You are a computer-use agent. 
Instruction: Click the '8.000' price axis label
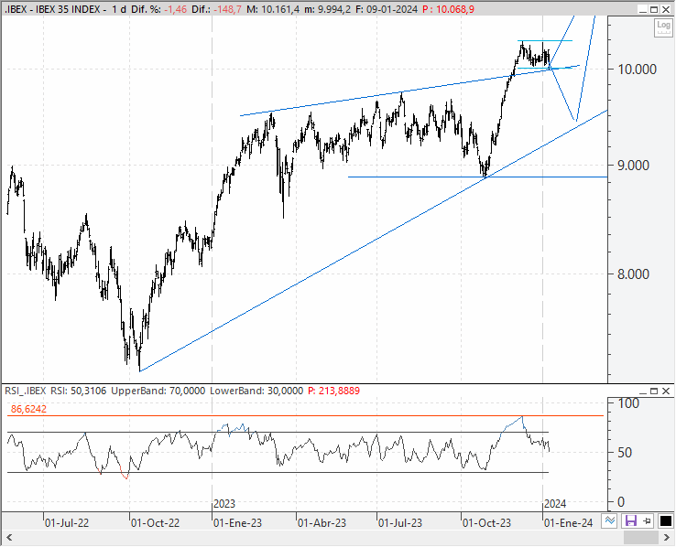[x=633, y=274]
